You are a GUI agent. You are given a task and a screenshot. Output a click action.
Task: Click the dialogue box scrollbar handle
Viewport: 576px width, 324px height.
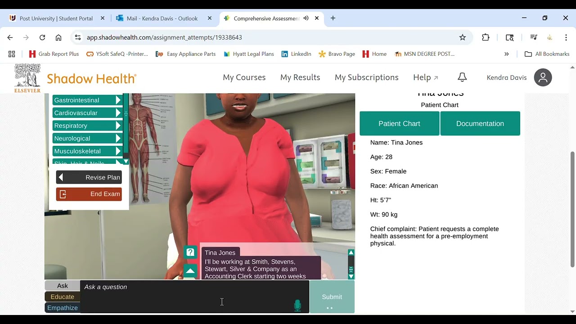[x=351, y=270]
